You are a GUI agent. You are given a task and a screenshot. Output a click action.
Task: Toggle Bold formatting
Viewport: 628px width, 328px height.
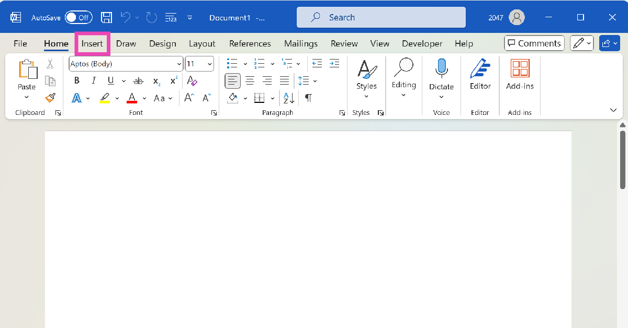pyautogui.click(x=77, y=80)
